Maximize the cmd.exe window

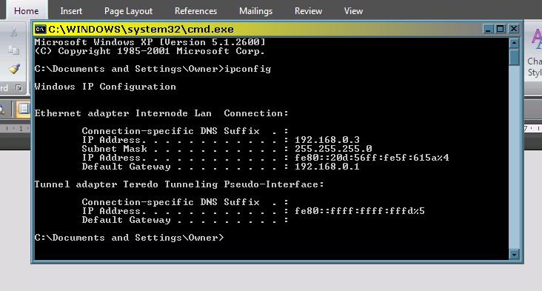pos(501,29)
